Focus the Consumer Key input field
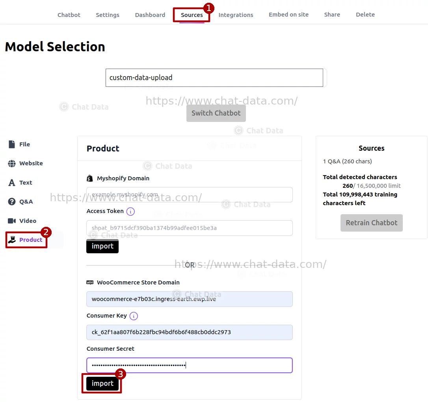Viewport: 428px width, 402px height. 190,332
